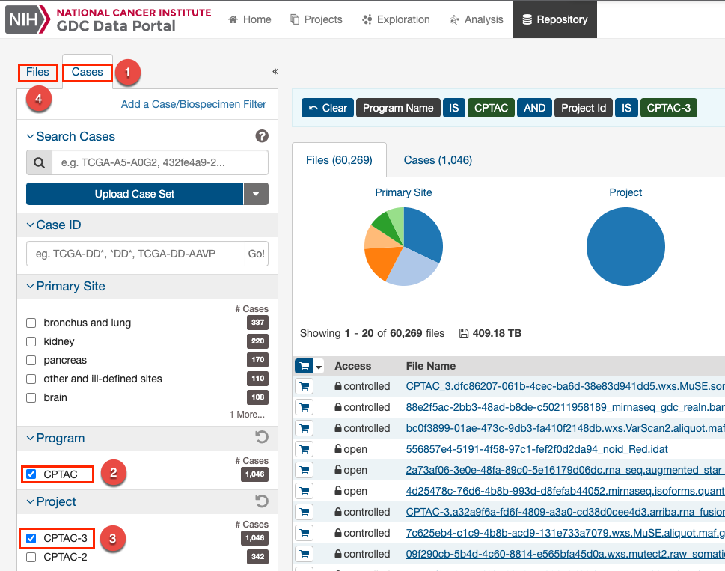The height and width of the screenshot is (571, 725).
Task: Add CPTAC_3.dfc86207 MuSE file to cart
Action: click(x=305, y=386)
